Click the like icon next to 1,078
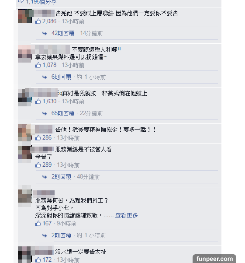Screen dimensions: 245x263 coord(38,65)
